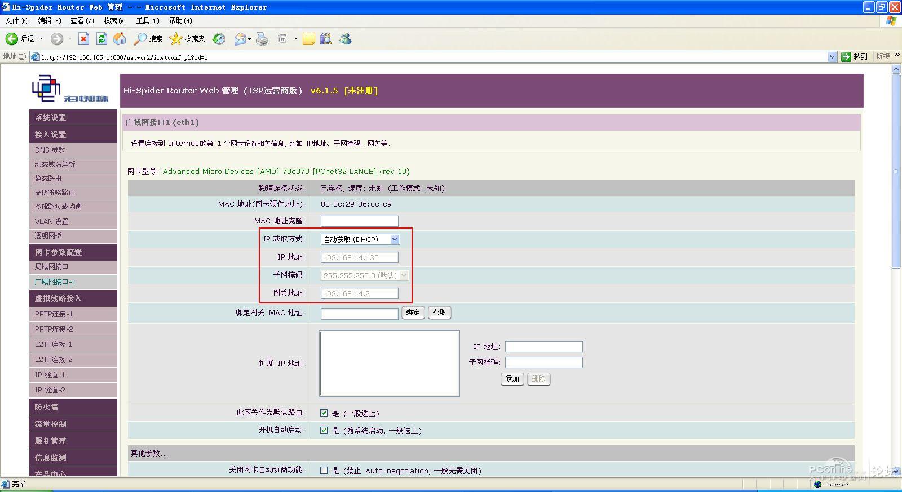The image size is (902, 492).
Task: Click the extended IP 地址 input field
Action: tap(544, 347)
